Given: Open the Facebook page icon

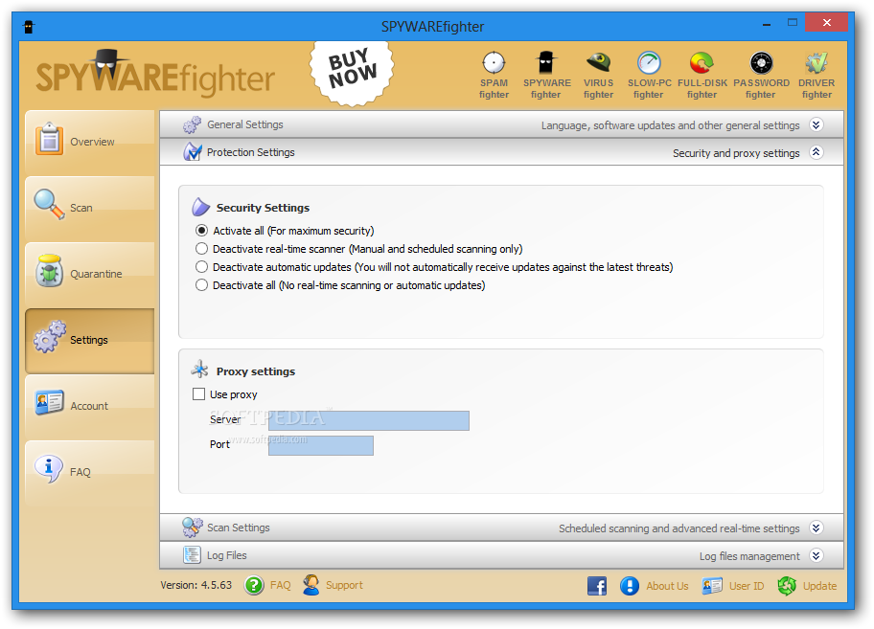Looking at the screenshot, I should click(597, 586).
